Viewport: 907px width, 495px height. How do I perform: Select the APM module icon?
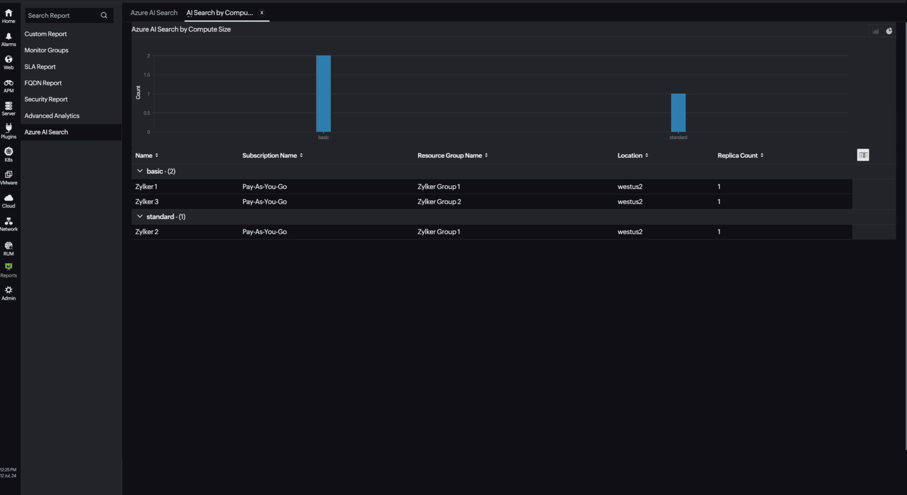[x=8, y=85]
